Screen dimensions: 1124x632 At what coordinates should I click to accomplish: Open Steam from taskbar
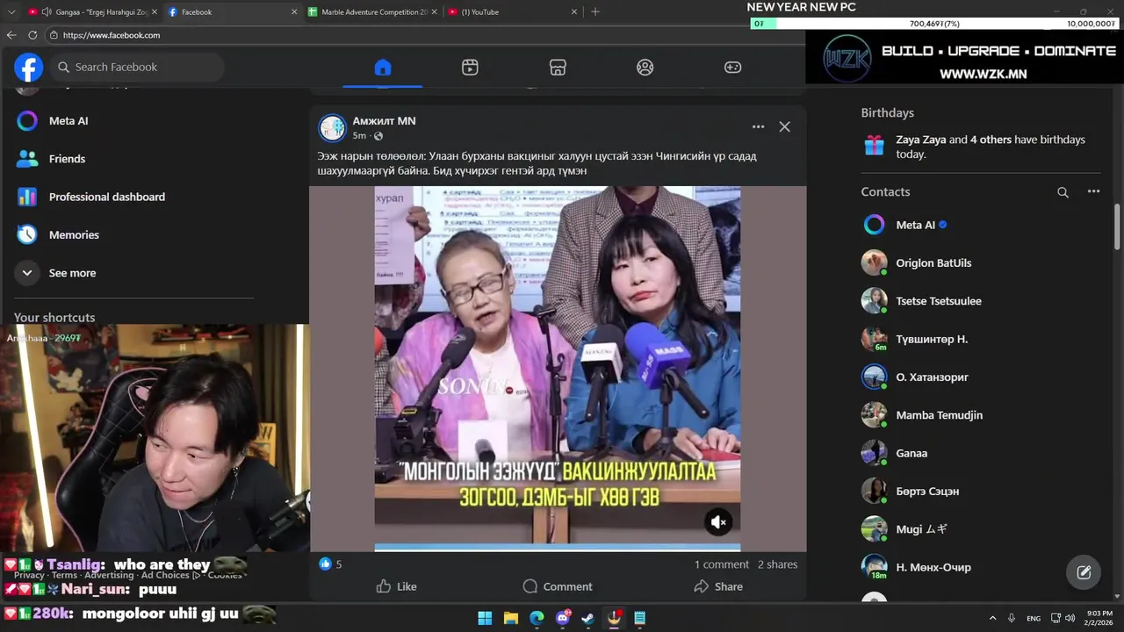588,618
